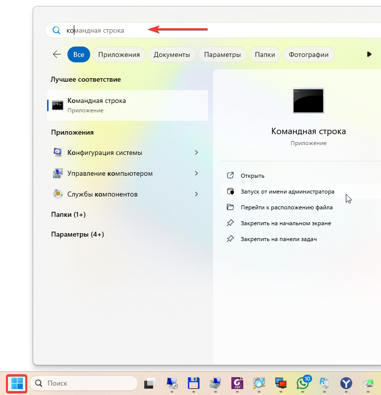Open Task View icon on taskbar
The width and height of the screenshot is (381, 395).
coord(150,383)
